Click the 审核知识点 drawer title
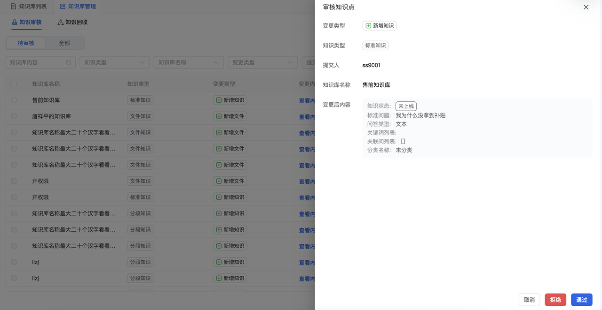602x310 pixels. 339,7
